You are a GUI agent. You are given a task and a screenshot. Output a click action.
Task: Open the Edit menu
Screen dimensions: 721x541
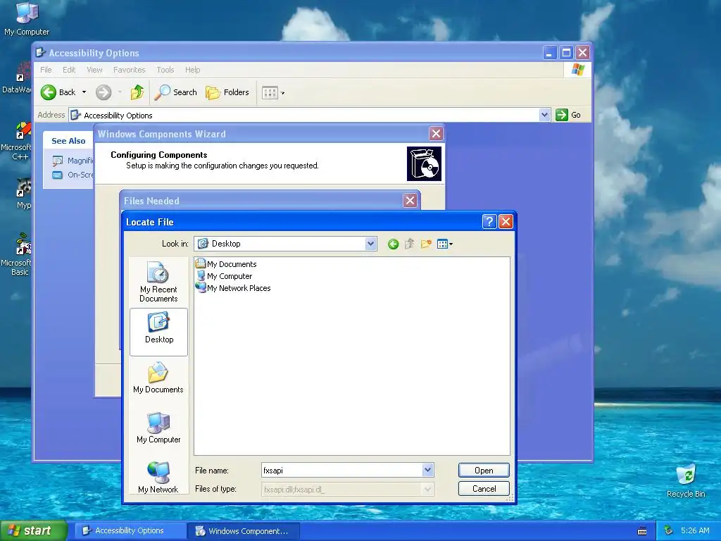(69, 70)
